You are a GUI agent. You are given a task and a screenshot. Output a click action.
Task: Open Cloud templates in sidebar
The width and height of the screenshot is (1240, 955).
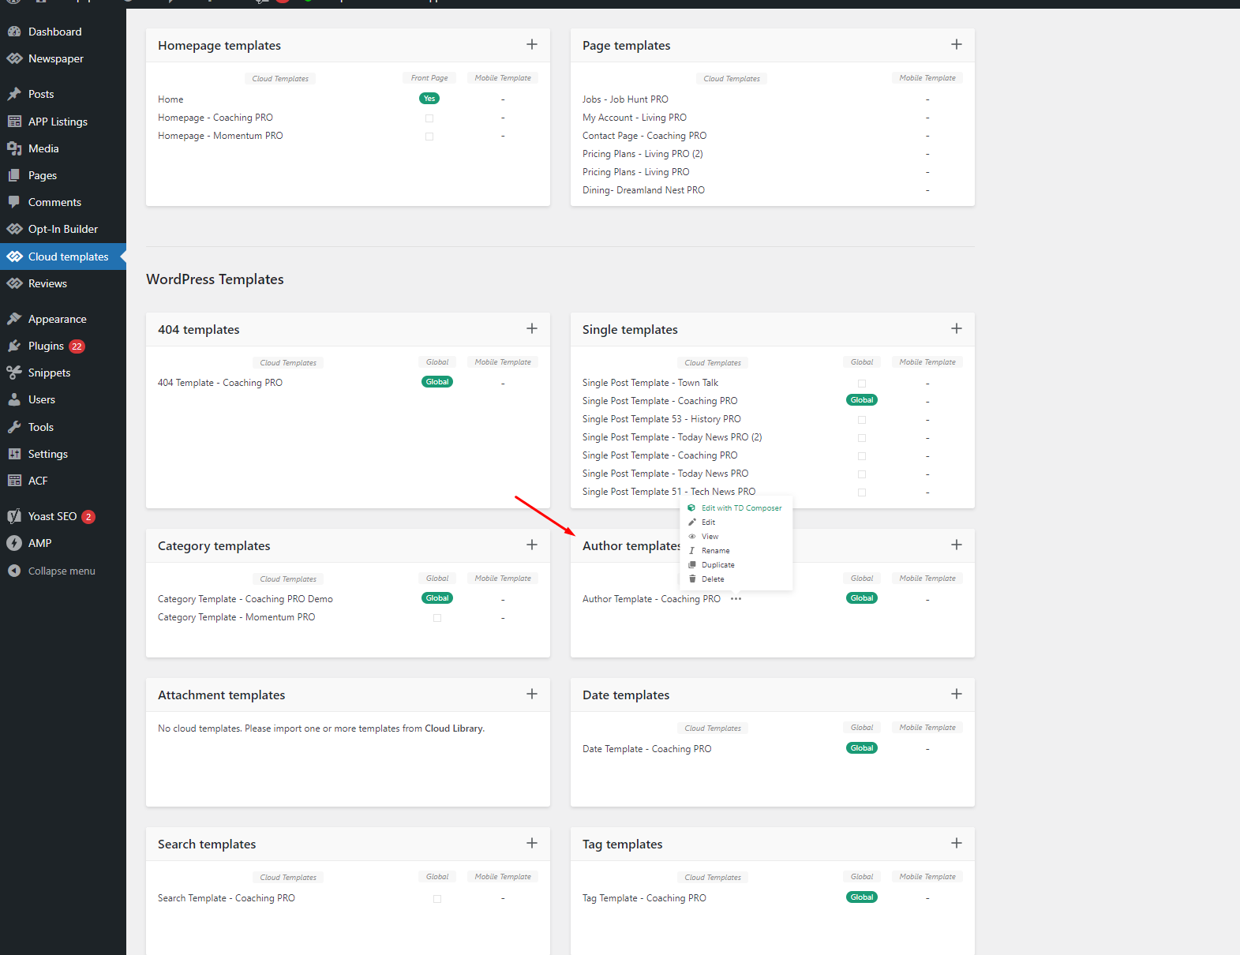(63, 257)
